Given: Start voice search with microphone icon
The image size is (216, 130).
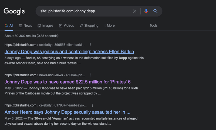Looking at the screenshot, I should pos(146,11).
